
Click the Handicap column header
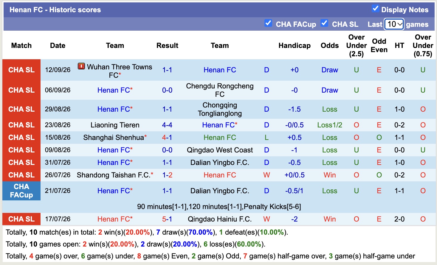(x=295, y=46)
